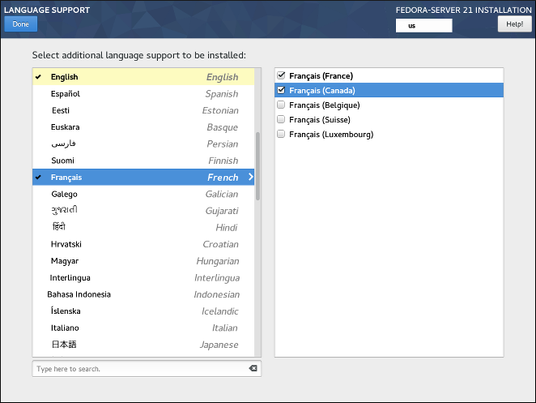The height and width of the screenshot is (403, 536).
Task: Select Bahasa Indonesia language
Action: (x=143, y=294)
